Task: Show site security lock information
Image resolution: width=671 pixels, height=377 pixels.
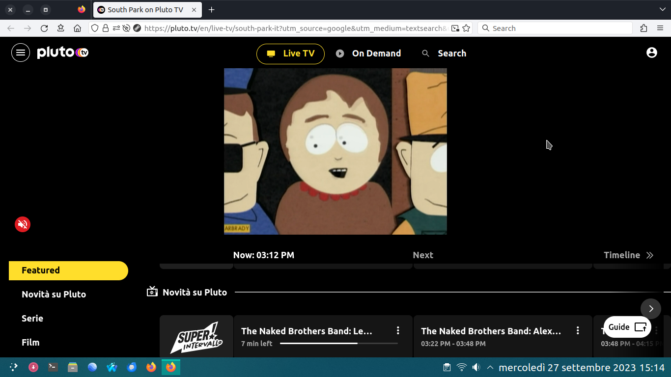Action: [x=106, y=28]
